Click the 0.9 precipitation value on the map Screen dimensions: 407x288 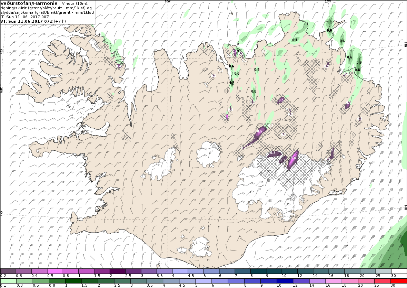pos(359,62)
